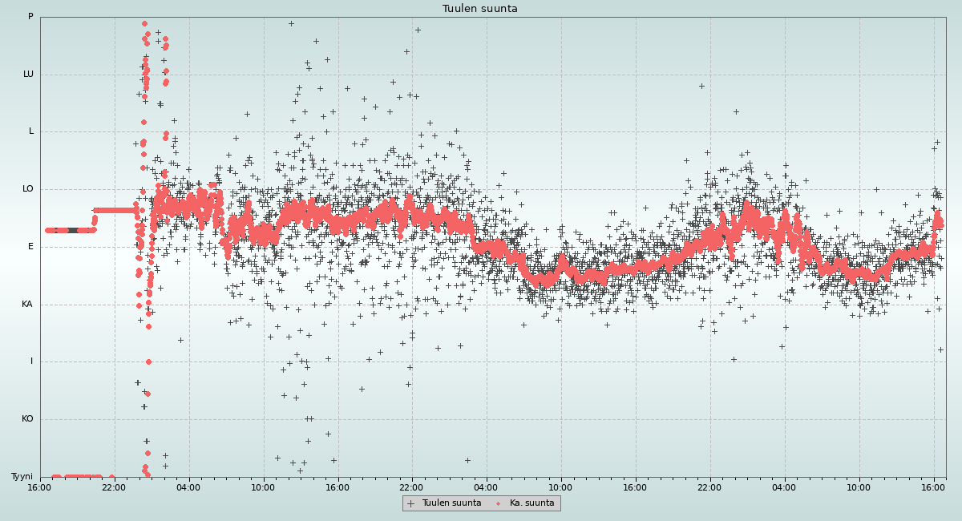The height and width of the screenshot is (521, 962).
Task: Click the 'Tyyni' y-axis label
Action: click(22, 477)
